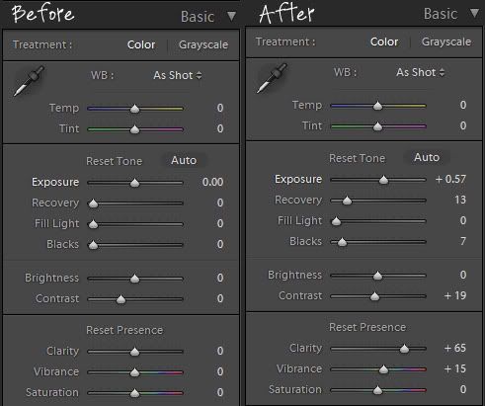Pick the white balance eyedropper in Before panel

[x=29, y=81]
